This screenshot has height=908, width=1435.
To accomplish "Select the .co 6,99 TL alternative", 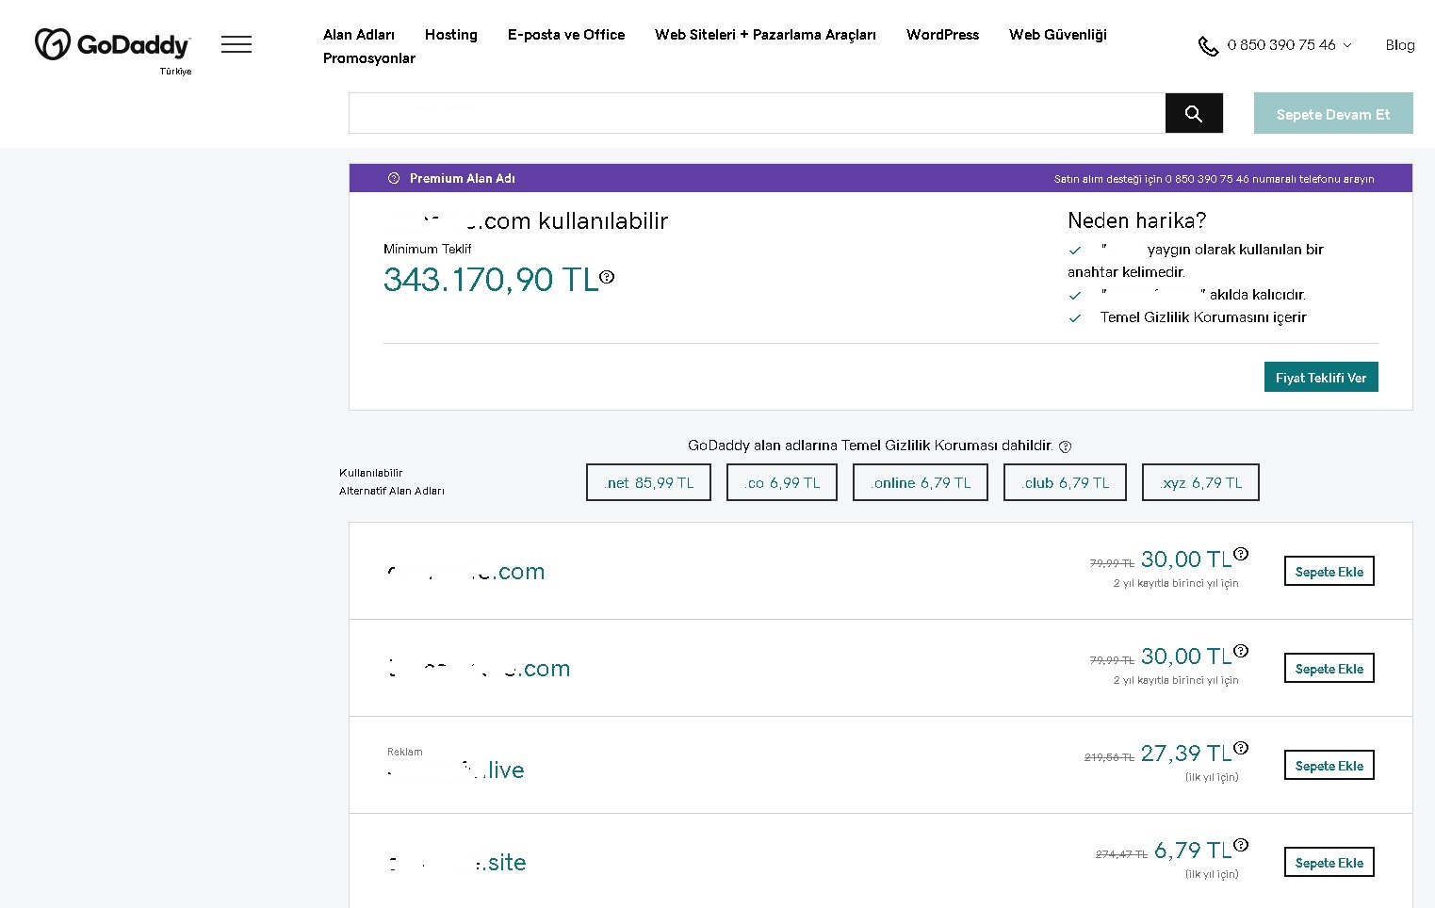I will [x=782, y=482].
